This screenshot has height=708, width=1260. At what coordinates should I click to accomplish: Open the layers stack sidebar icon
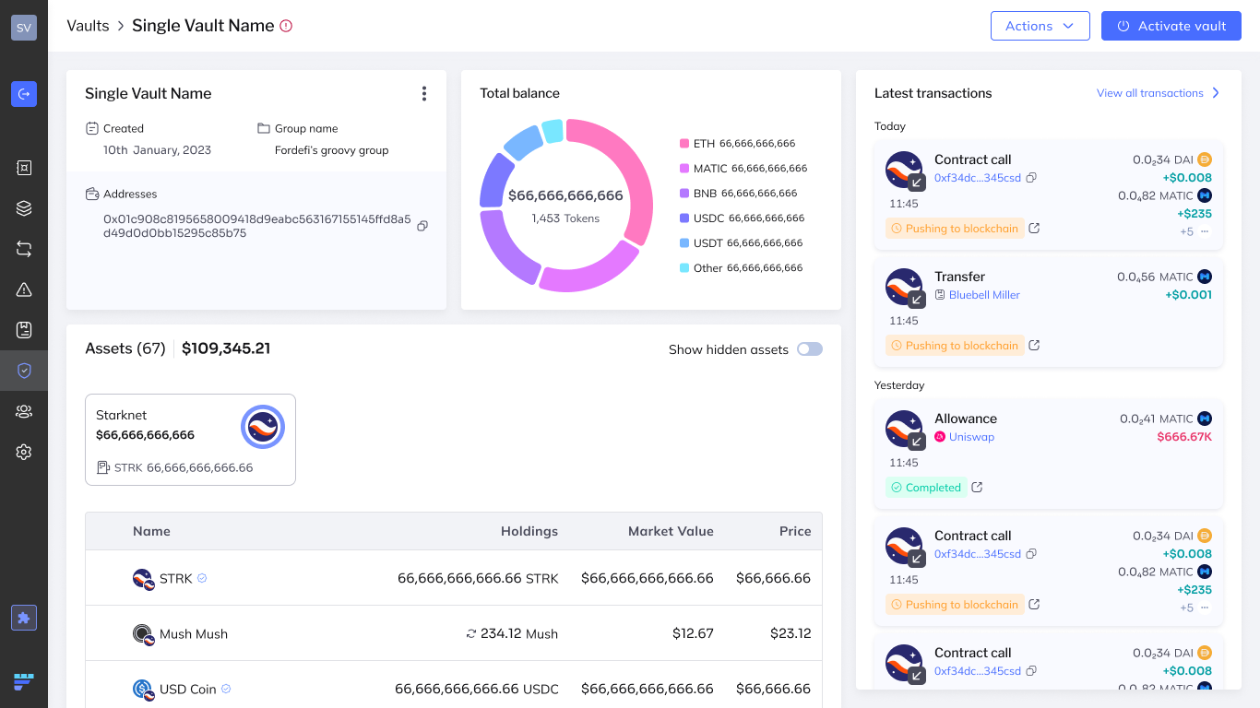pyautogui.click(x=24, y=208)
